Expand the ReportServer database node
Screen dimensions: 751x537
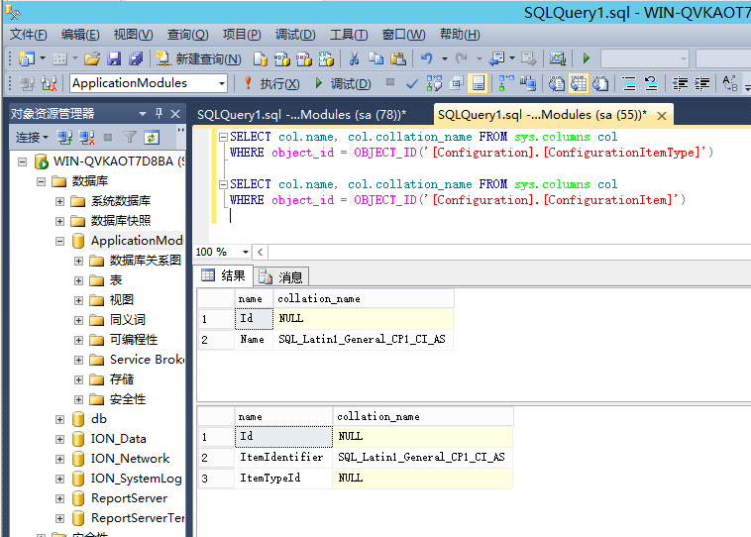[x=59, y=498]
